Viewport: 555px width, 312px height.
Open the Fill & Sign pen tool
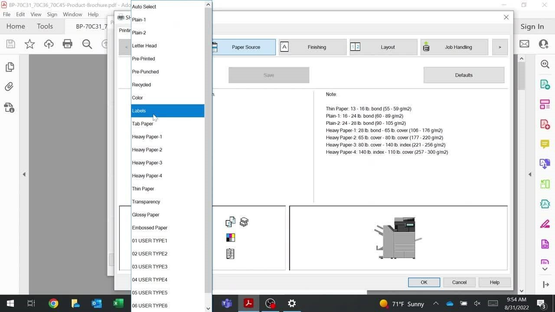[x=545, y=224]
